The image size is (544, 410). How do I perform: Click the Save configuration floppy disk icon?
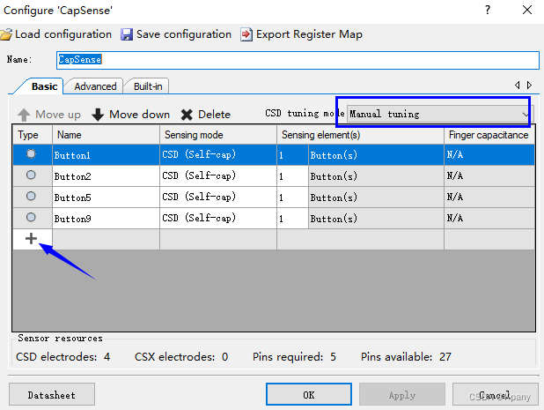pyautogui.click(x=127, y=34)
